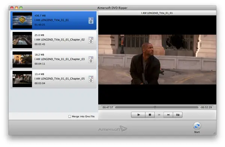Stop the preview playback
Image resolution: width=225 pixels, height=147 pixels.
150,115
